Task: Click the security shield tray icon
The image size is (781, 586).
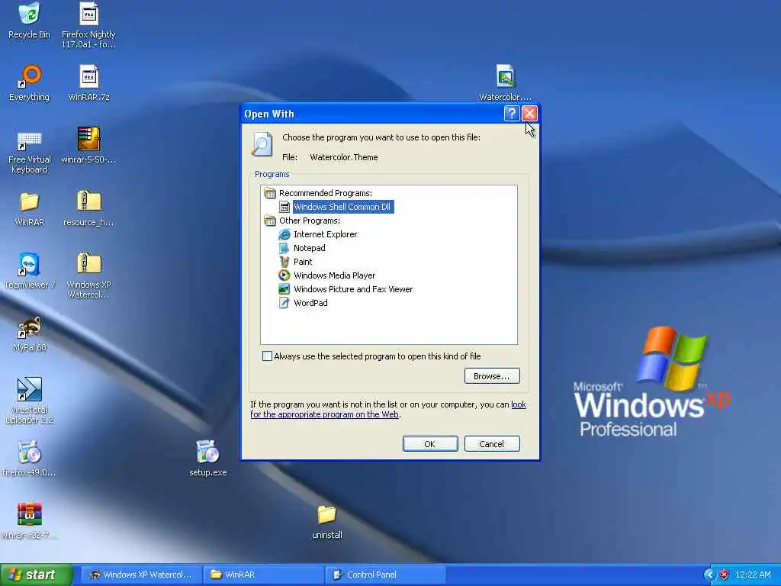Action: pos(725,575)
